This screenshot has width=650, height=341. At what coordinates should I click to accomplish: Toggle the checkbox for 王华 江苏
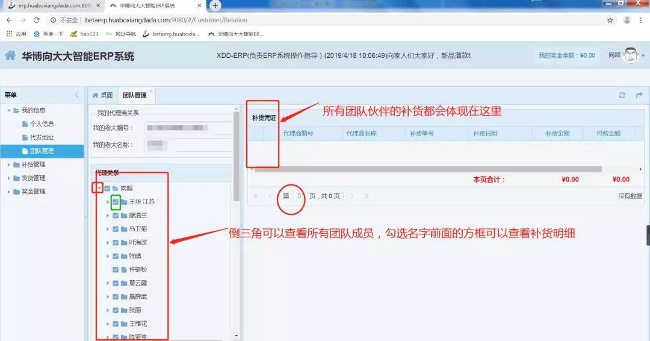116,202
